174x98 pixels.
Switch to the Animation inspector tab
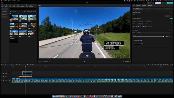138,5
